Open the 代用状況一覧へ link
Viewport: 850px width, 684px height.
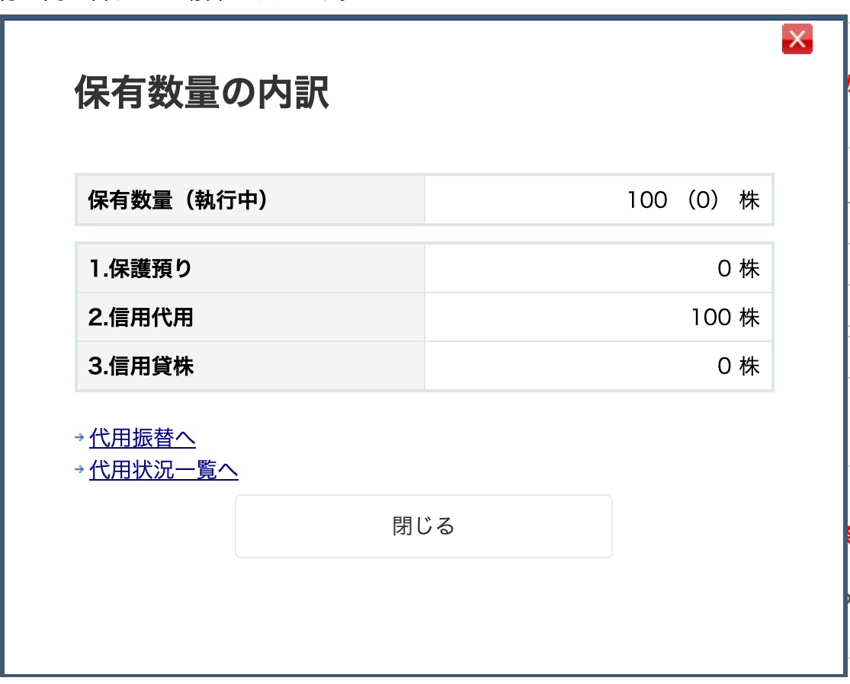pos(163,469)
